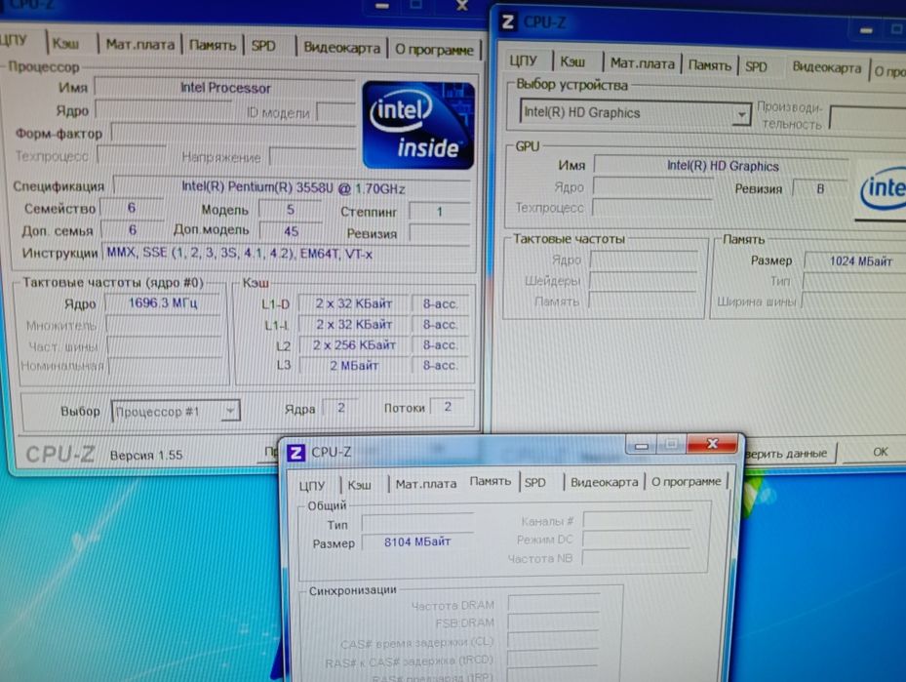This screenshot has height=682, width=906.
Task: Click the GPU name field Intel(R) HD Graphics
Action: (723, 167)
